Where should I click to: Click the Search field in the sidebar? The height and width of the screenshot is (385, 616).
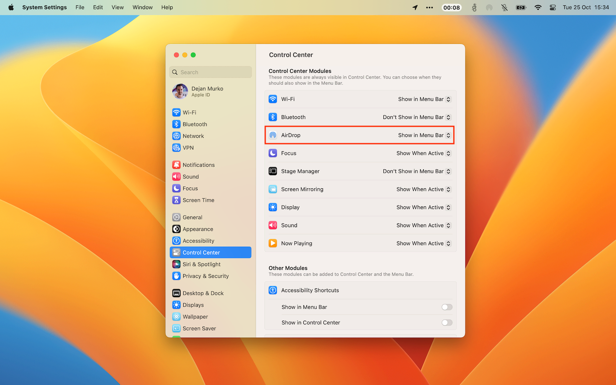tap(211, 72)
